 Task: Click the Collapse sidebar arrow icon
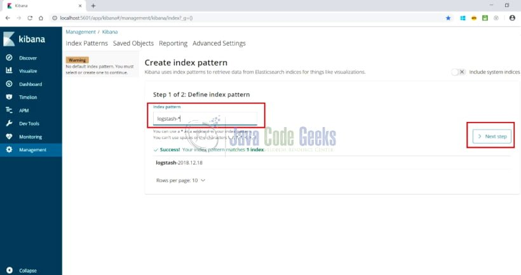click(10, 271)
